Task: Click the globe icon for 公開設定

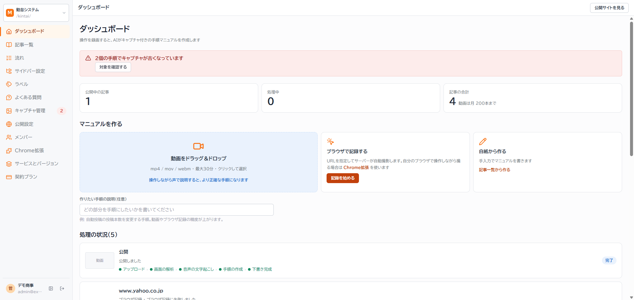Action: (x=9, y=124)
